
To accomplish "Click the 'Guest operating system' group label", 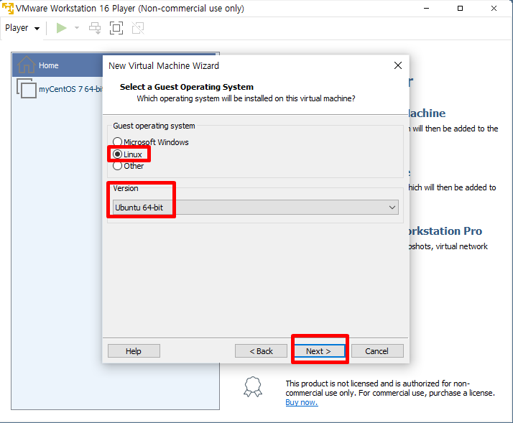I will click(154, 126).
